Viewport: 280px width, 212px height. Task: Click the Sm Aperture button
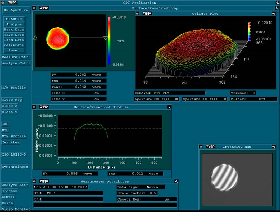point(16,10)
